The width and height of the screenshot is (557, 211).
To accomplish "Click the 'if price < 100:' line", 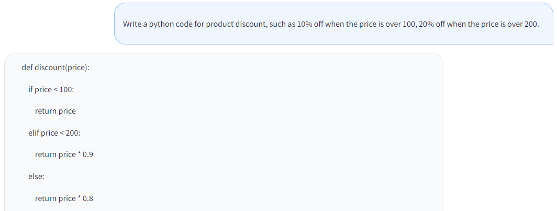I will [51, 90].
